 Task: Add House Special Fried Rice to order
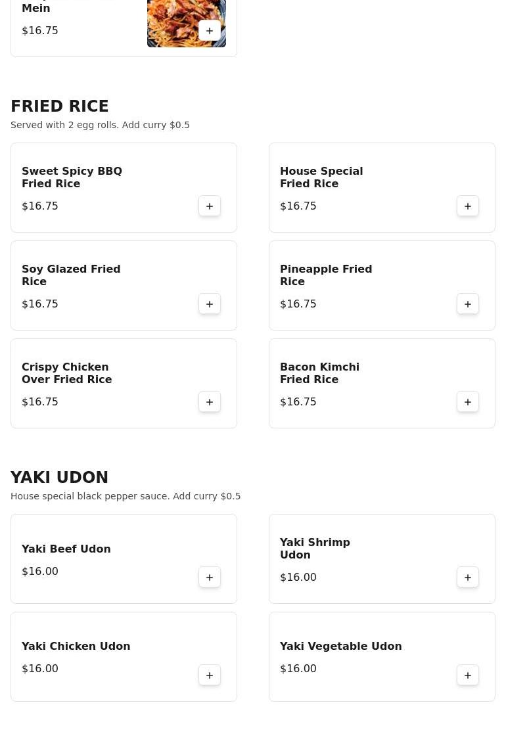tap(468, 206)
